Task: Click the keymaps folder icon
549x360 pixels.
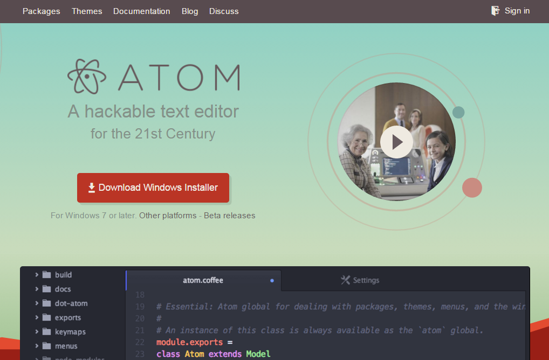Action: click(46, 331)
